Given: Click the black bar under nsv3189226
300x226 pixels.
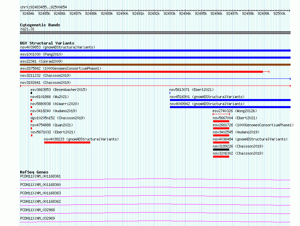Looking at the screenshot, I should click(221, 150).
